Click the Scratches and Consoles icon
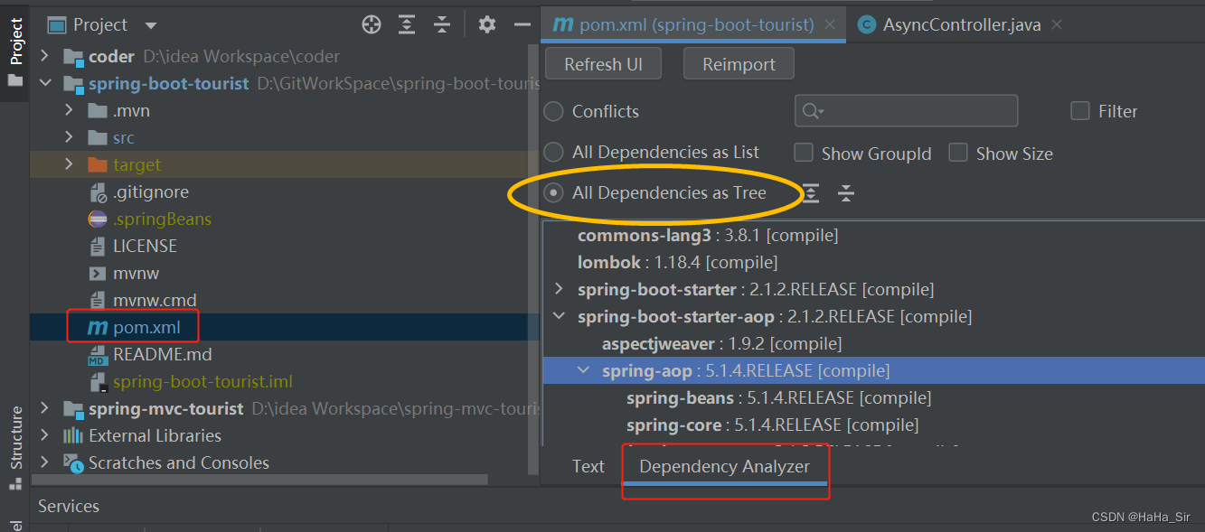 73,462
